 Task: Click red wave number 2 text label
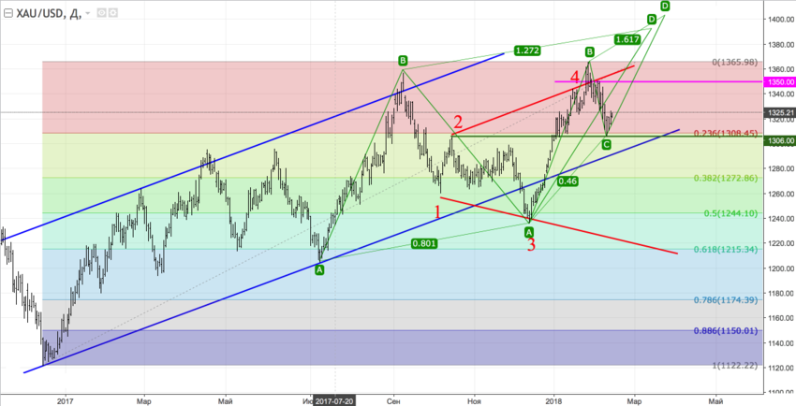tap(458, 122)
